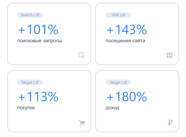This screenshot has height=137, width=186.
Task: Click the +101% search lift value
Action: point(38,30)
